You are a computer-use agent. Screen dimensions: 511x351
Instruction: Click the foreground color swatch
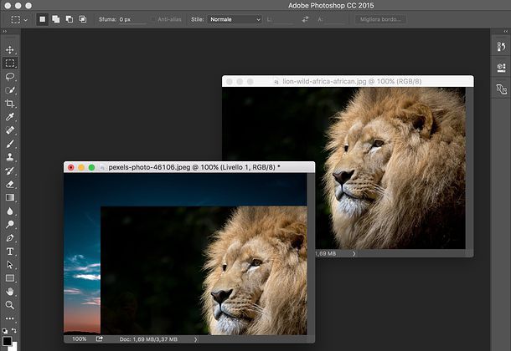coord(7,341)
